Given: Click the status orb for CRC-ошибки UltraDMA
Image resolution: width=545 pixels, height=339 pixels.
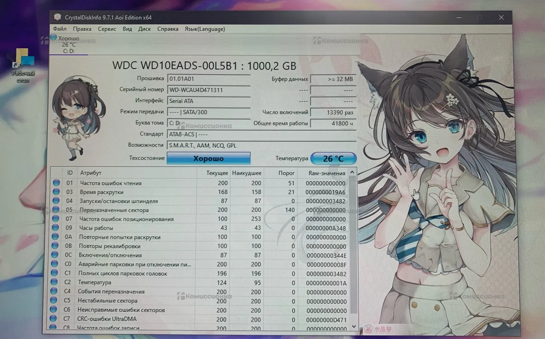Looking at the screenshot, I should tap(53, 319).
